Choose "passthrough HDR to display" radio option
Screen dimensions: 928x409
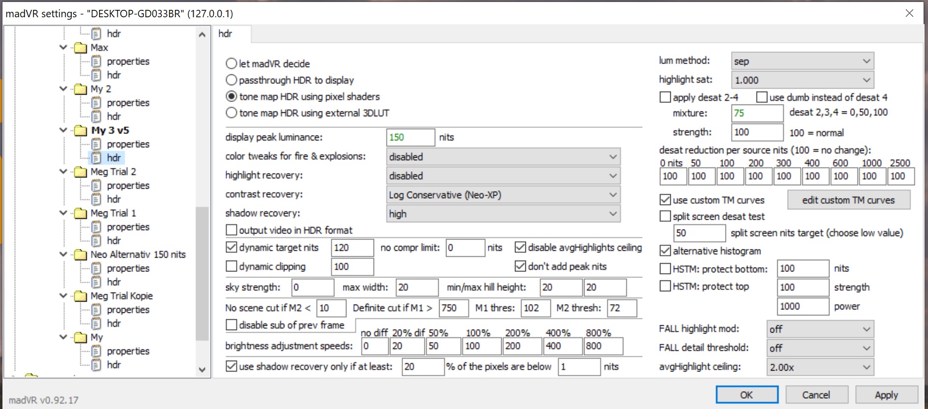[231, 80]
